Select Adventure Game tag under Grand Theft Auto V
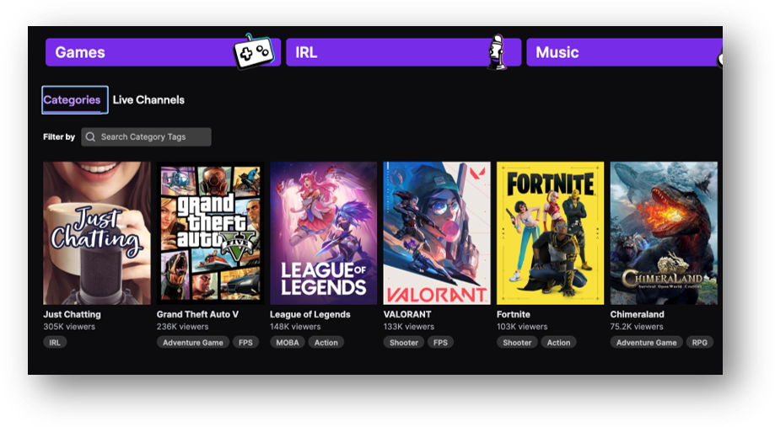This screenshot has height=427, width=775. [x=193, y=342]
